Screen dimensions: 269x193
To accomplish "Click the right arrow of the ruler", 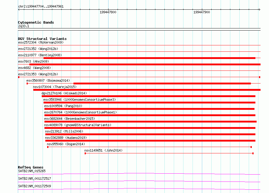I will (x=259, y=10).
